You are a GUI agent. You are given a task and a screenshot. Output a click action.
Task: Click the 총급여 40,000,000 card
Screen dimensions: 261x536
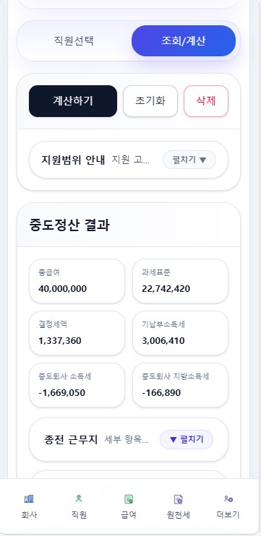tap(77, 281)
